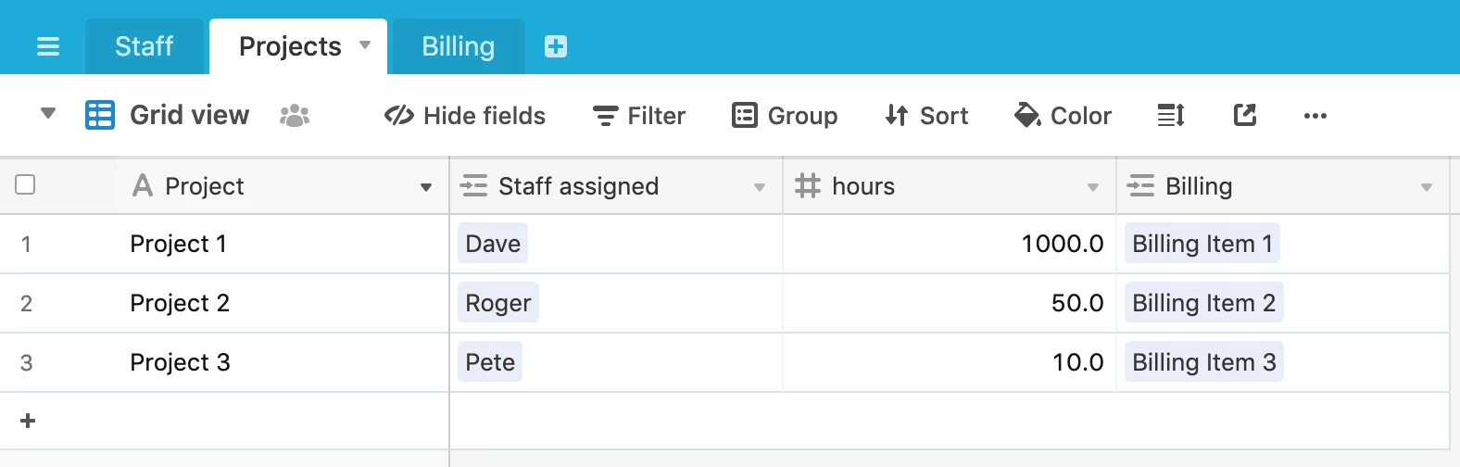Open the Project column dropdown arrow

pos(426,187)
